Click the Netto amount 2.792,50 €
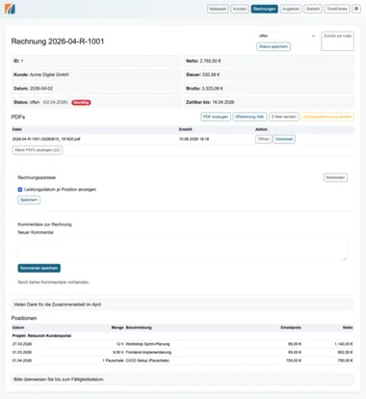The height and width of the screenshot is (399, 366). (x=211, y=61)
